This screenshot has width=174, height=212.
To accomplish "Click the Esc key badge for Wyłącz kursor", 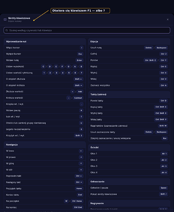I will (80, 54).
